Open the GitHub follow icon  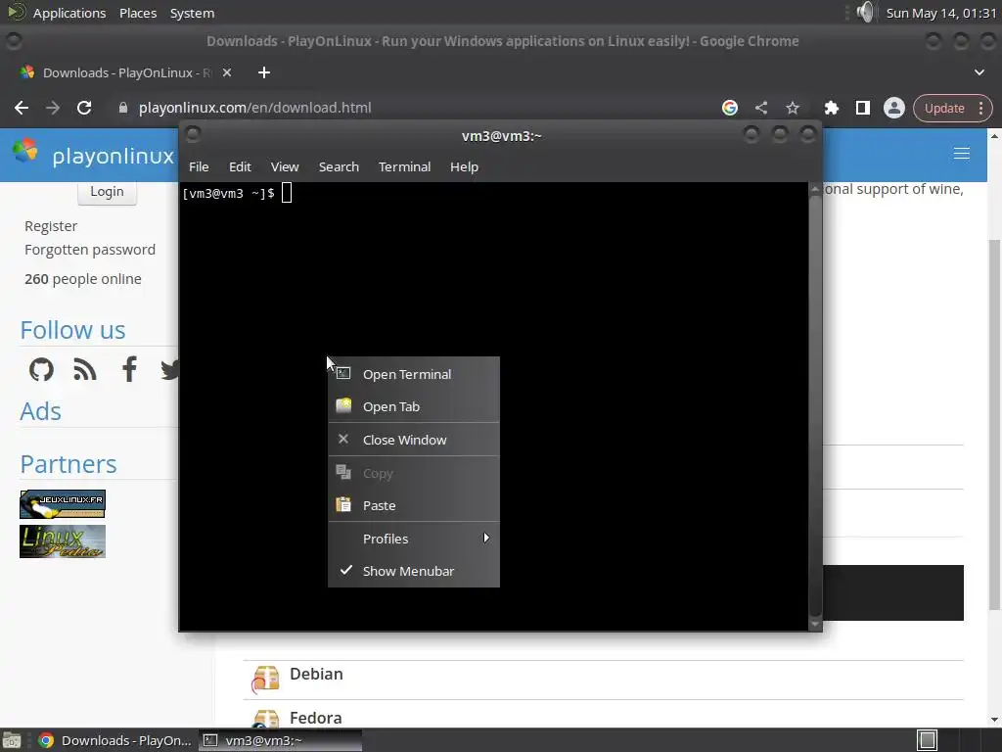(41, 369)
